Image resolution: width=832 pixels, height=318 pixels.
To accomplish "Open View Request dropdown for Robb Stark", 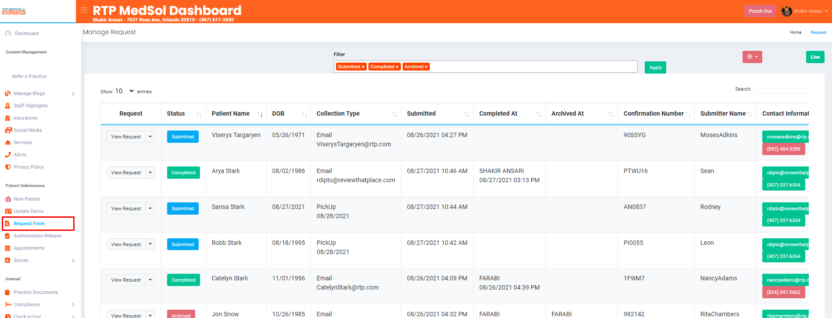I will click(x=150, y=244).
